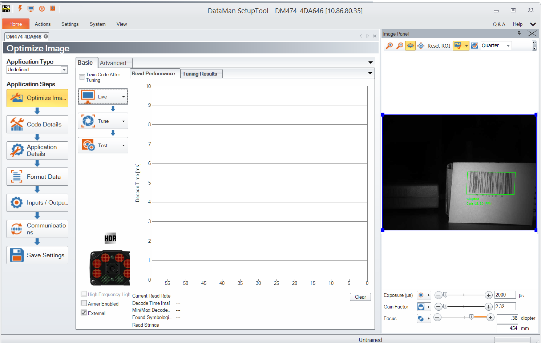Click the blue monitor icon in title bar

[31, 9]
